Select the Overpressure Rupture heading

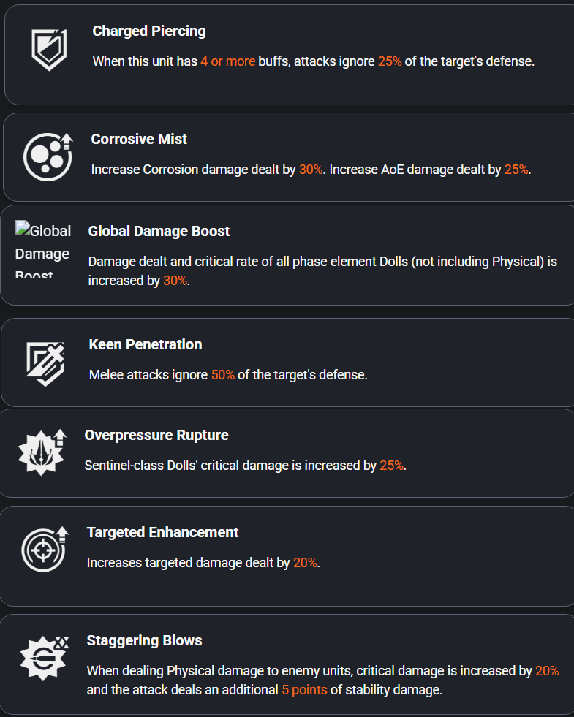156,435
